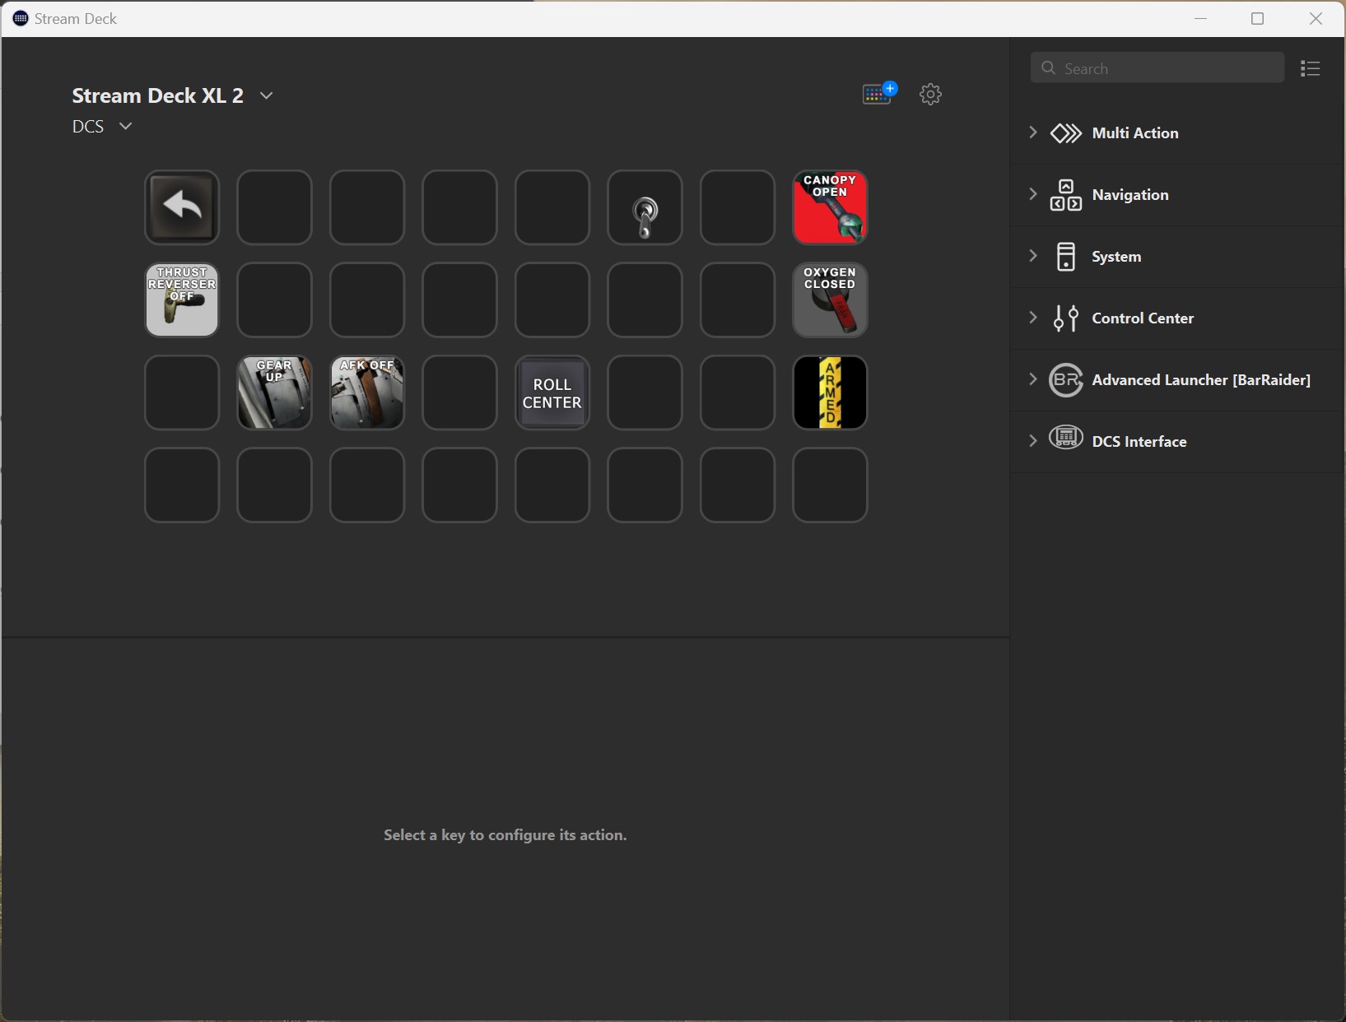The width and height of the screenshot is (1346, 1022).
Task: Click the back arrow key
Action: (x=182, y=207)
